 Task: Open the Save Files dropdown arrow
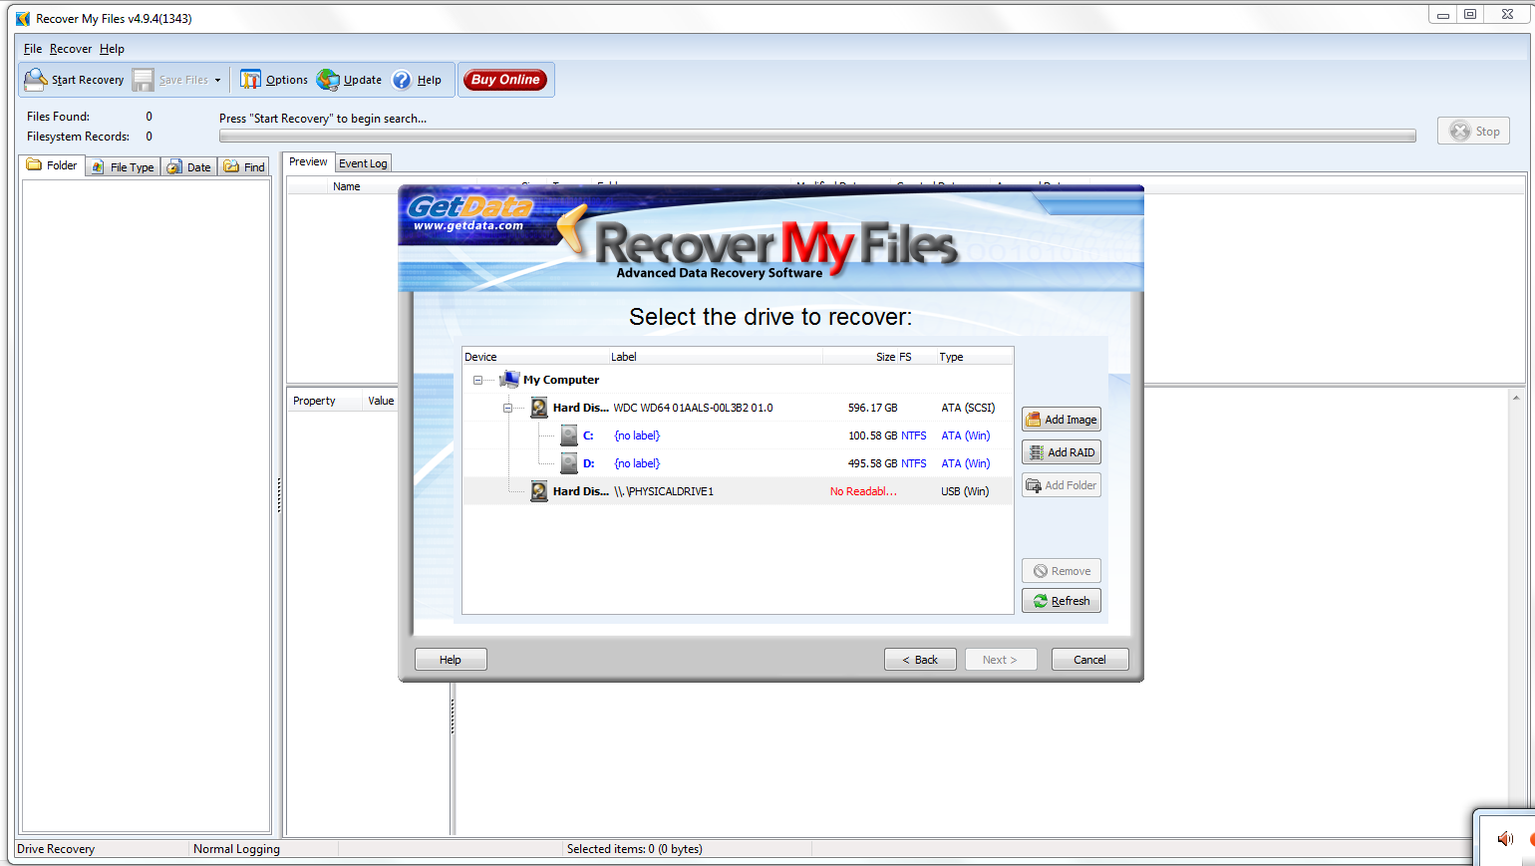[x=217, y=81]
